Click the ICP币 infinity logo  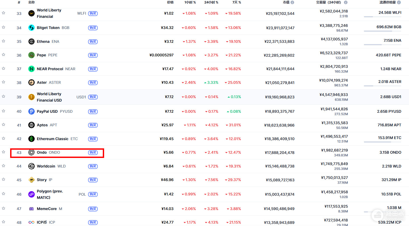point(32,222)
